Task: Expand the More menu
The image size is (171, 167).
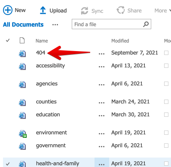Action: (x=162, y=11)
